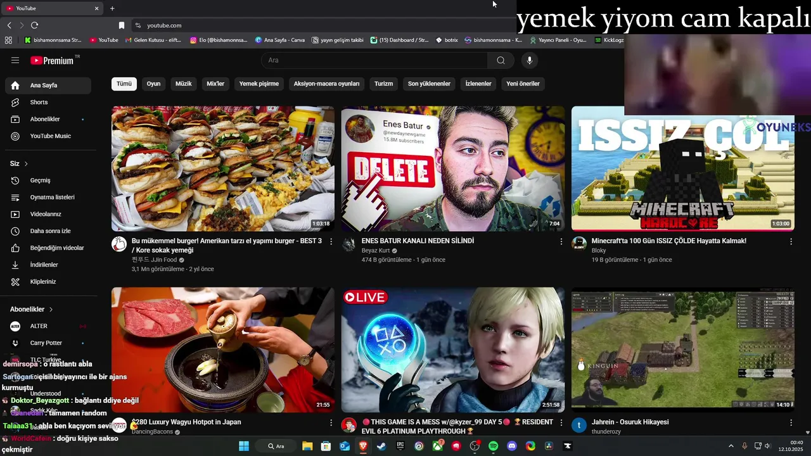811x456 pixels.
Task: Click the Bloky channel avatar
Action: [x=579, y=244]
